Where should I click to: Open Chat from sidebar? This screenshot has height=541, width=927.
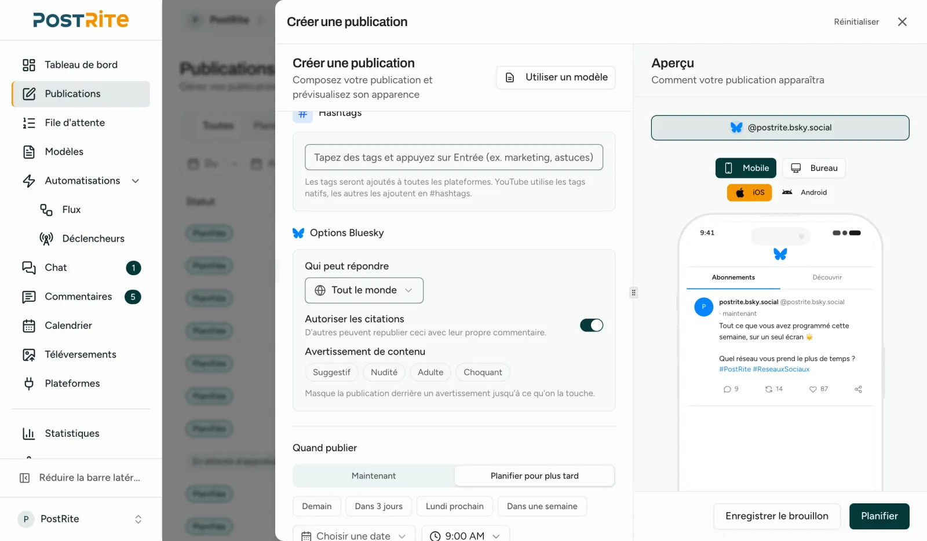tap(81, 268)
